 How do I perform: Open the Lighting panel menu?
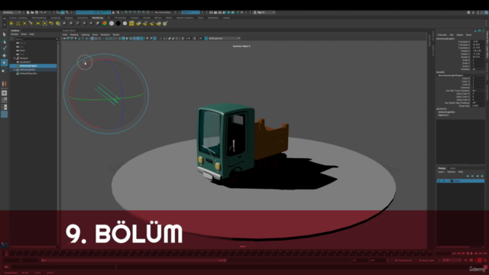85,34
